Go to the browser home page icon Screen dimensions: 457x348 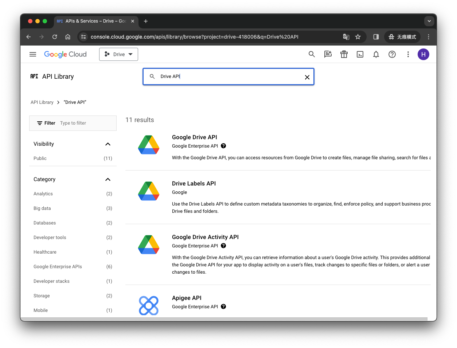(x=68, y=37)
